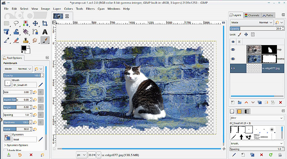The width and height of the screenshot is (287, 159).
Task: Raise the selected layer
Action: (x=246, y=102)
